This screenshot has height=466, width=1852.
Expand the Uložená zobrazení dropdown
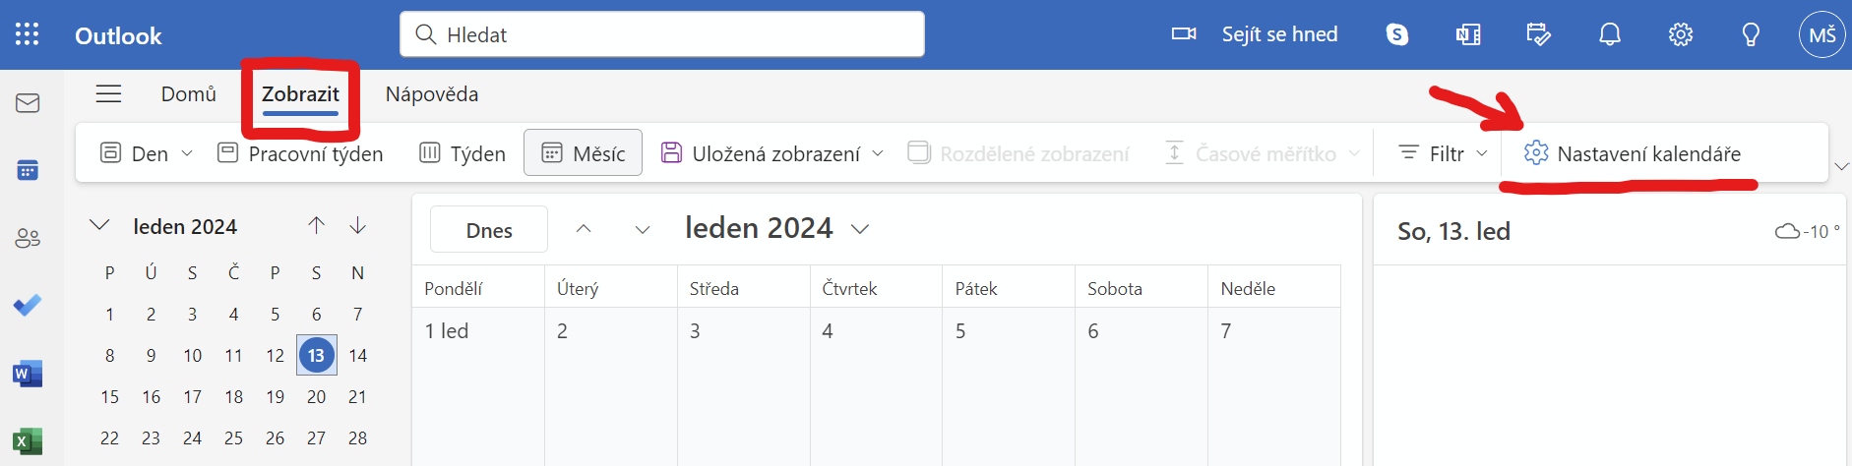pos(773,153)
